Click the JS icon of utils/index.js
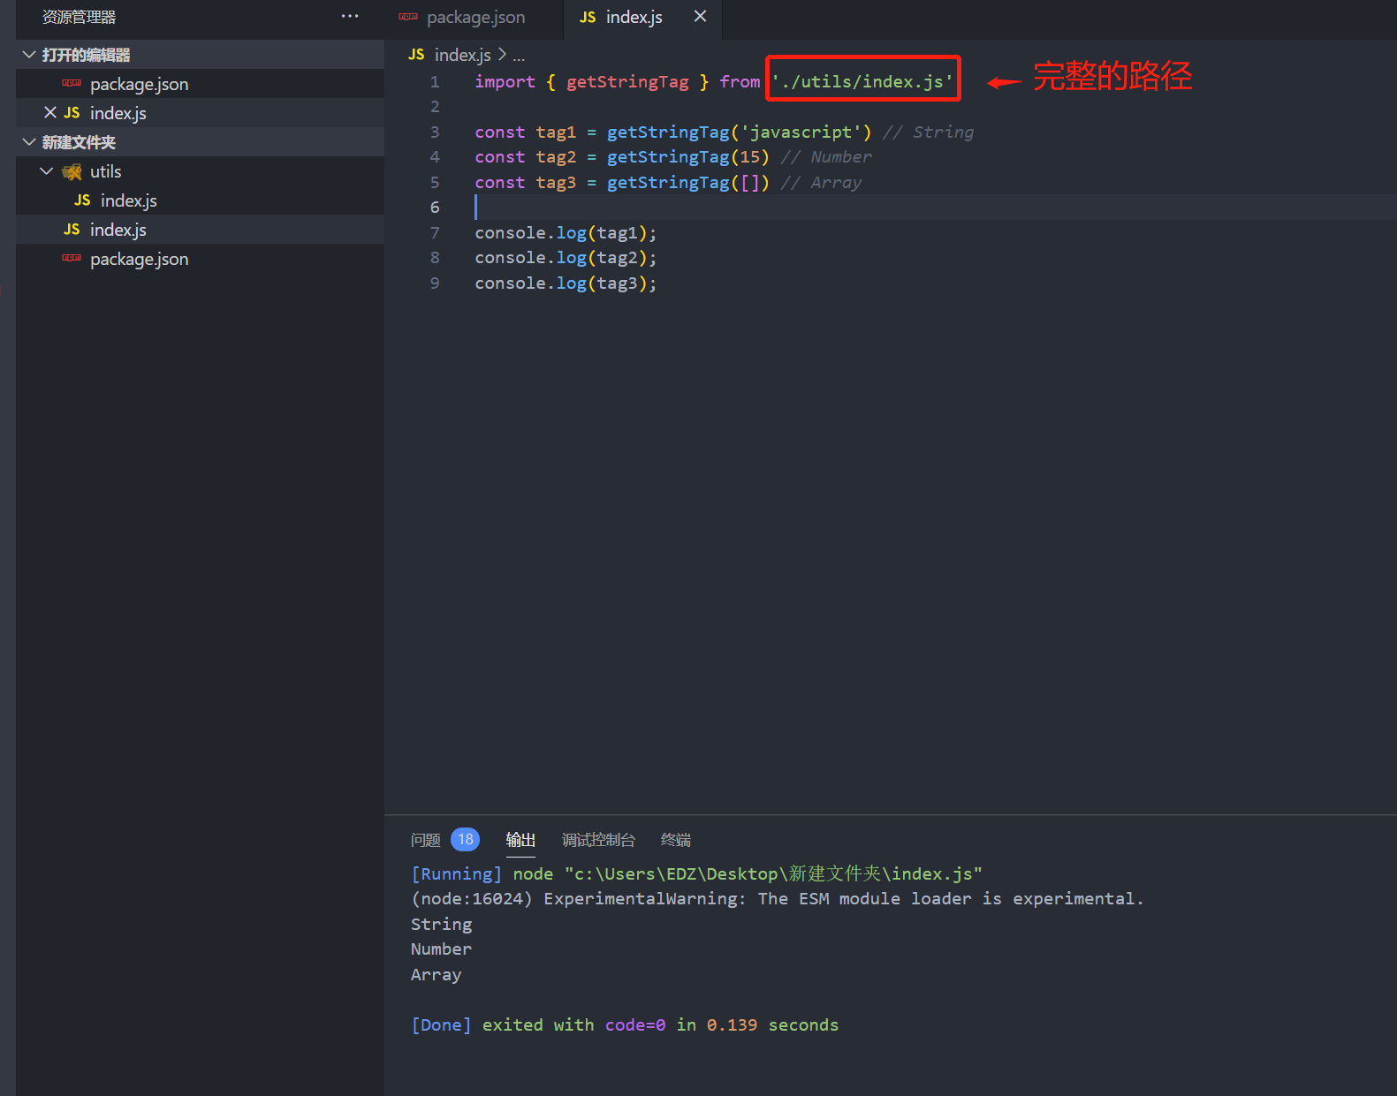Viewport: 1397px width, 1096px height. click(x=82, y=200)
